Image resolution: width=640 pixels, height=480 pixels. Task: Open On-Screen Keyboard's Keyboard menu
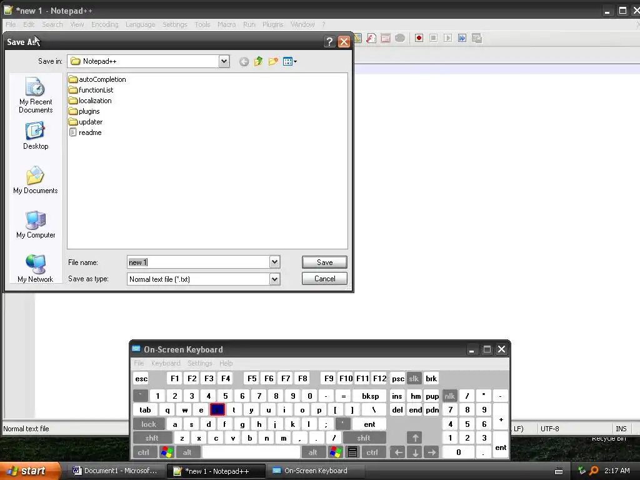tap(166, 363)
